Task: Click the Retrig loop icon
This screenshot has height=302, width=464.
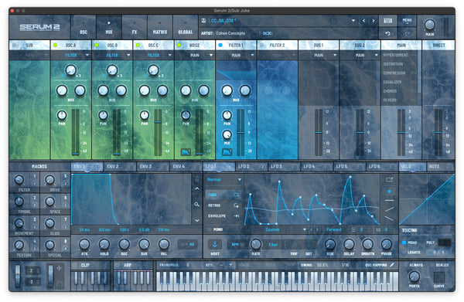Action: (x=236, y=205)
